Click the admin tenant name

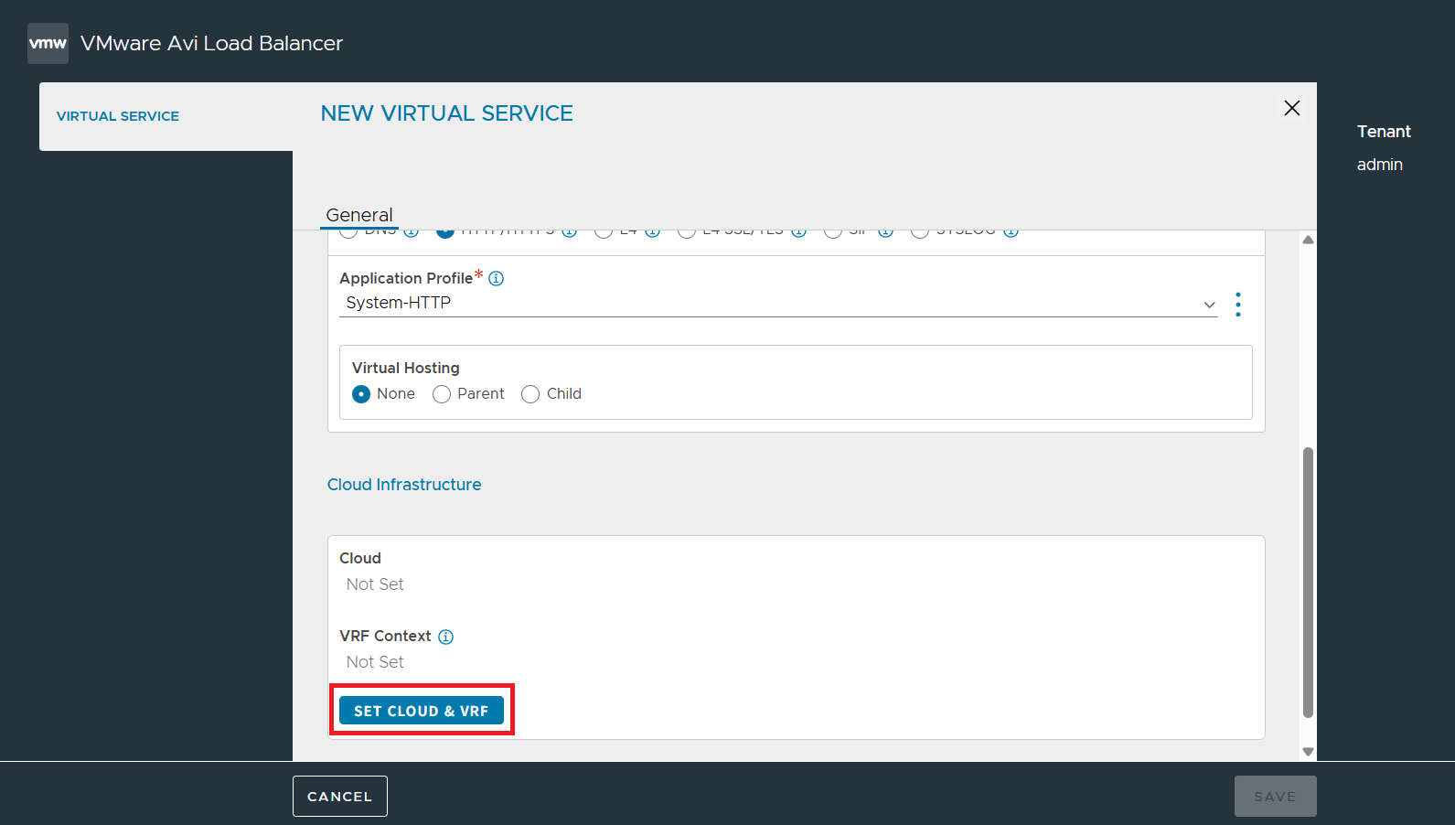click(1380, 165)
